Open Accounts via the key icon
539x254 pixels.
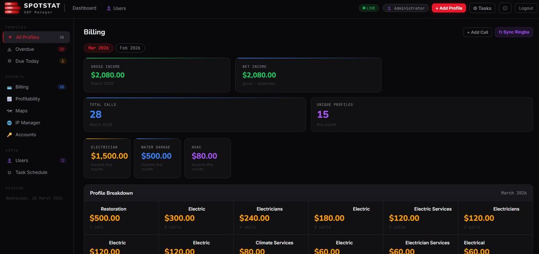tap(9, 135)
